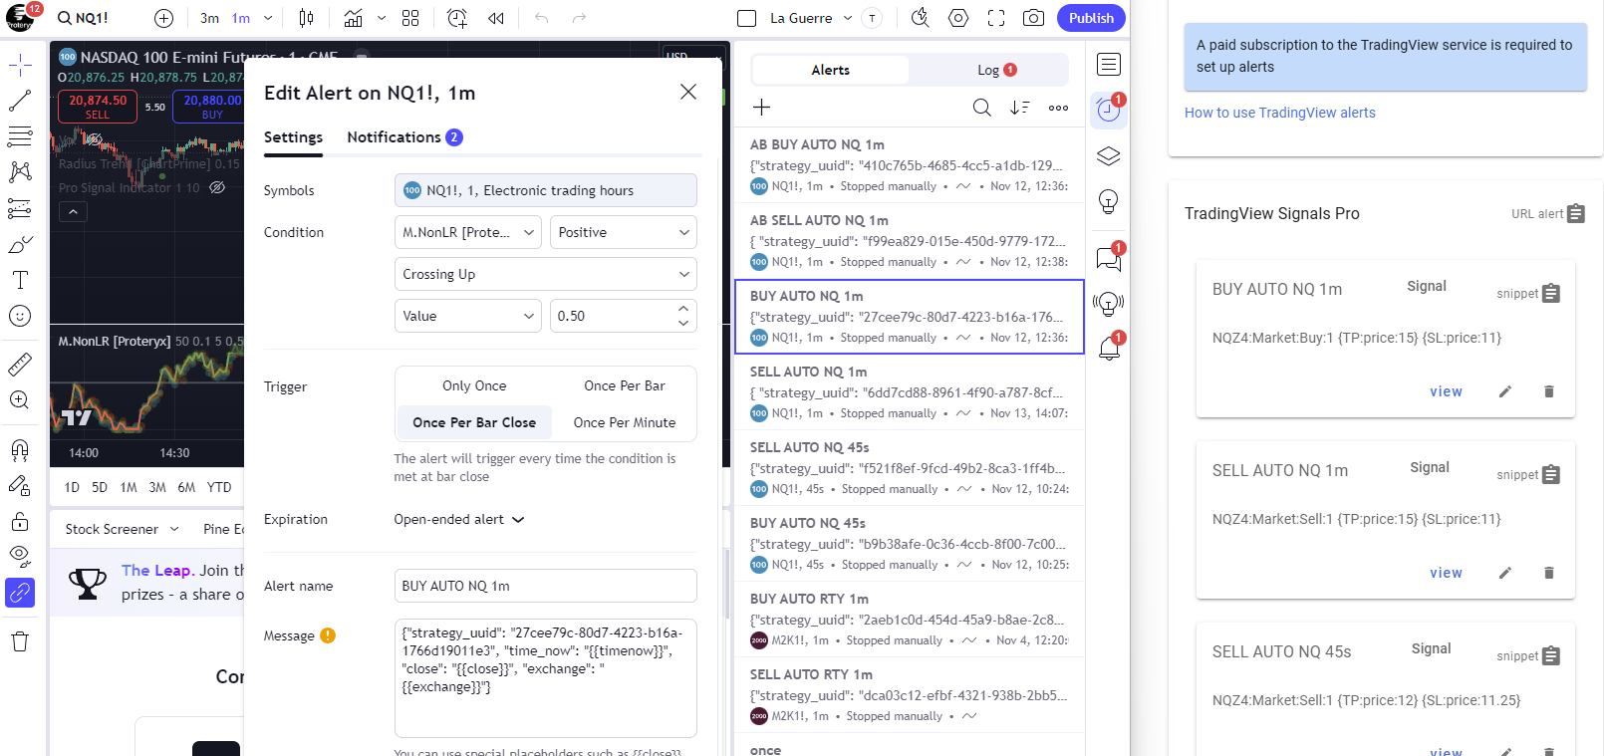Open chart settings gear icon

click(958, 18)
